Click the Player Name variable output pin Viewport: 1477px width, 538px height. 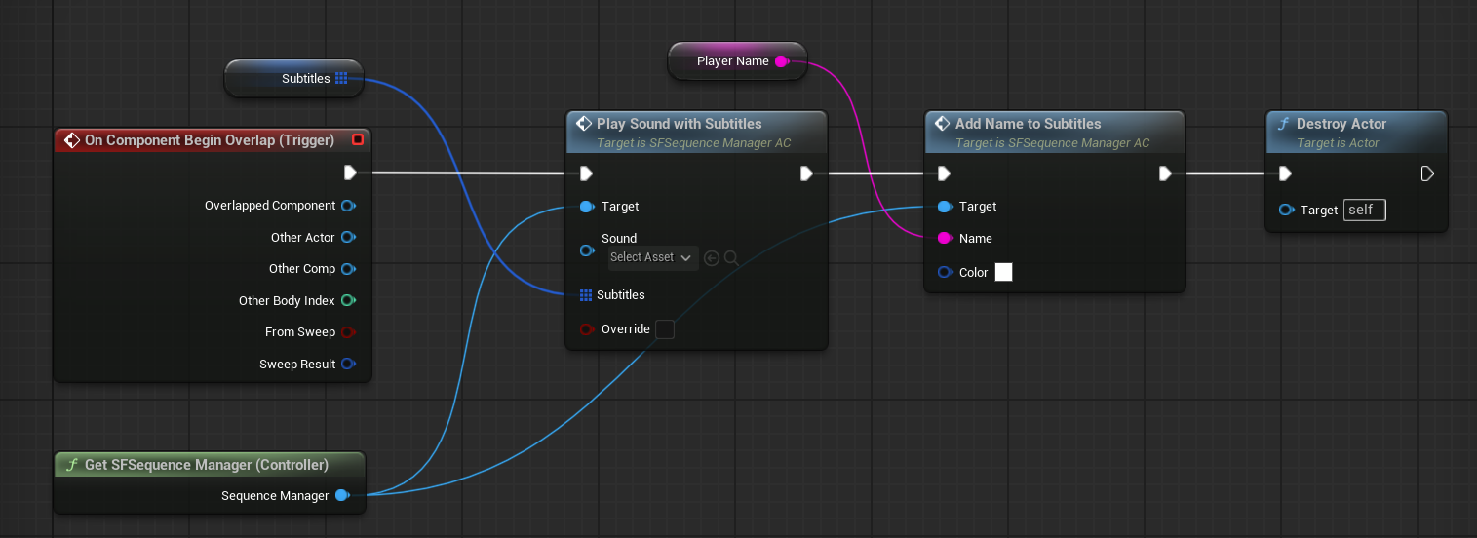coord(781,61)
